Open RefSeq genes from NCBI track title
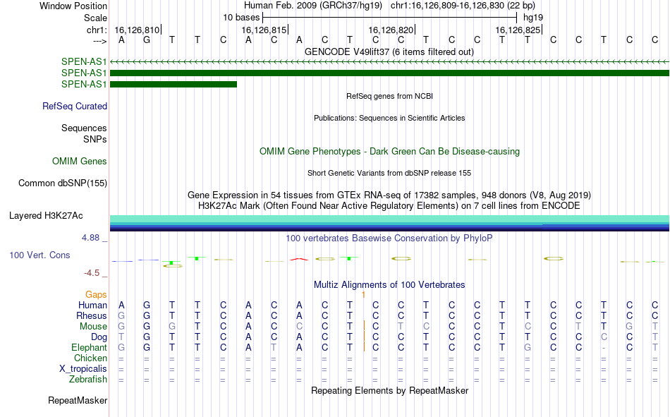 pos(389,96)
